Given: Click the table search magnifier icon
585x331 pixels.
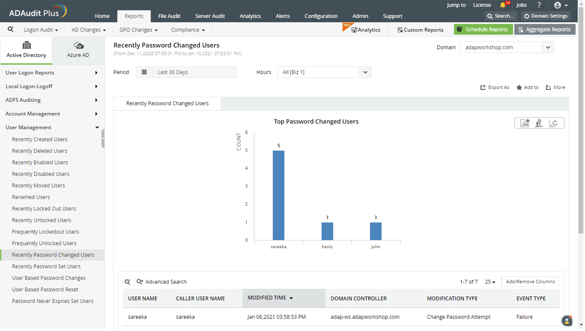Looking at the screenshot, I should click(127, 282).
